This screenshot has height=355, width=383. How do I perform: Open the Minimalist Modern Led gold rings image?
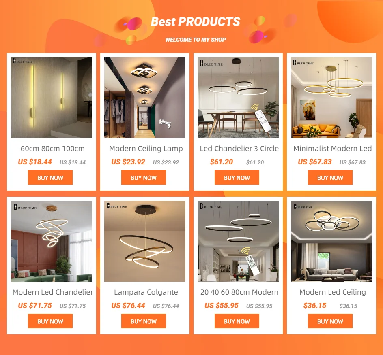click(x=331, y=98)
